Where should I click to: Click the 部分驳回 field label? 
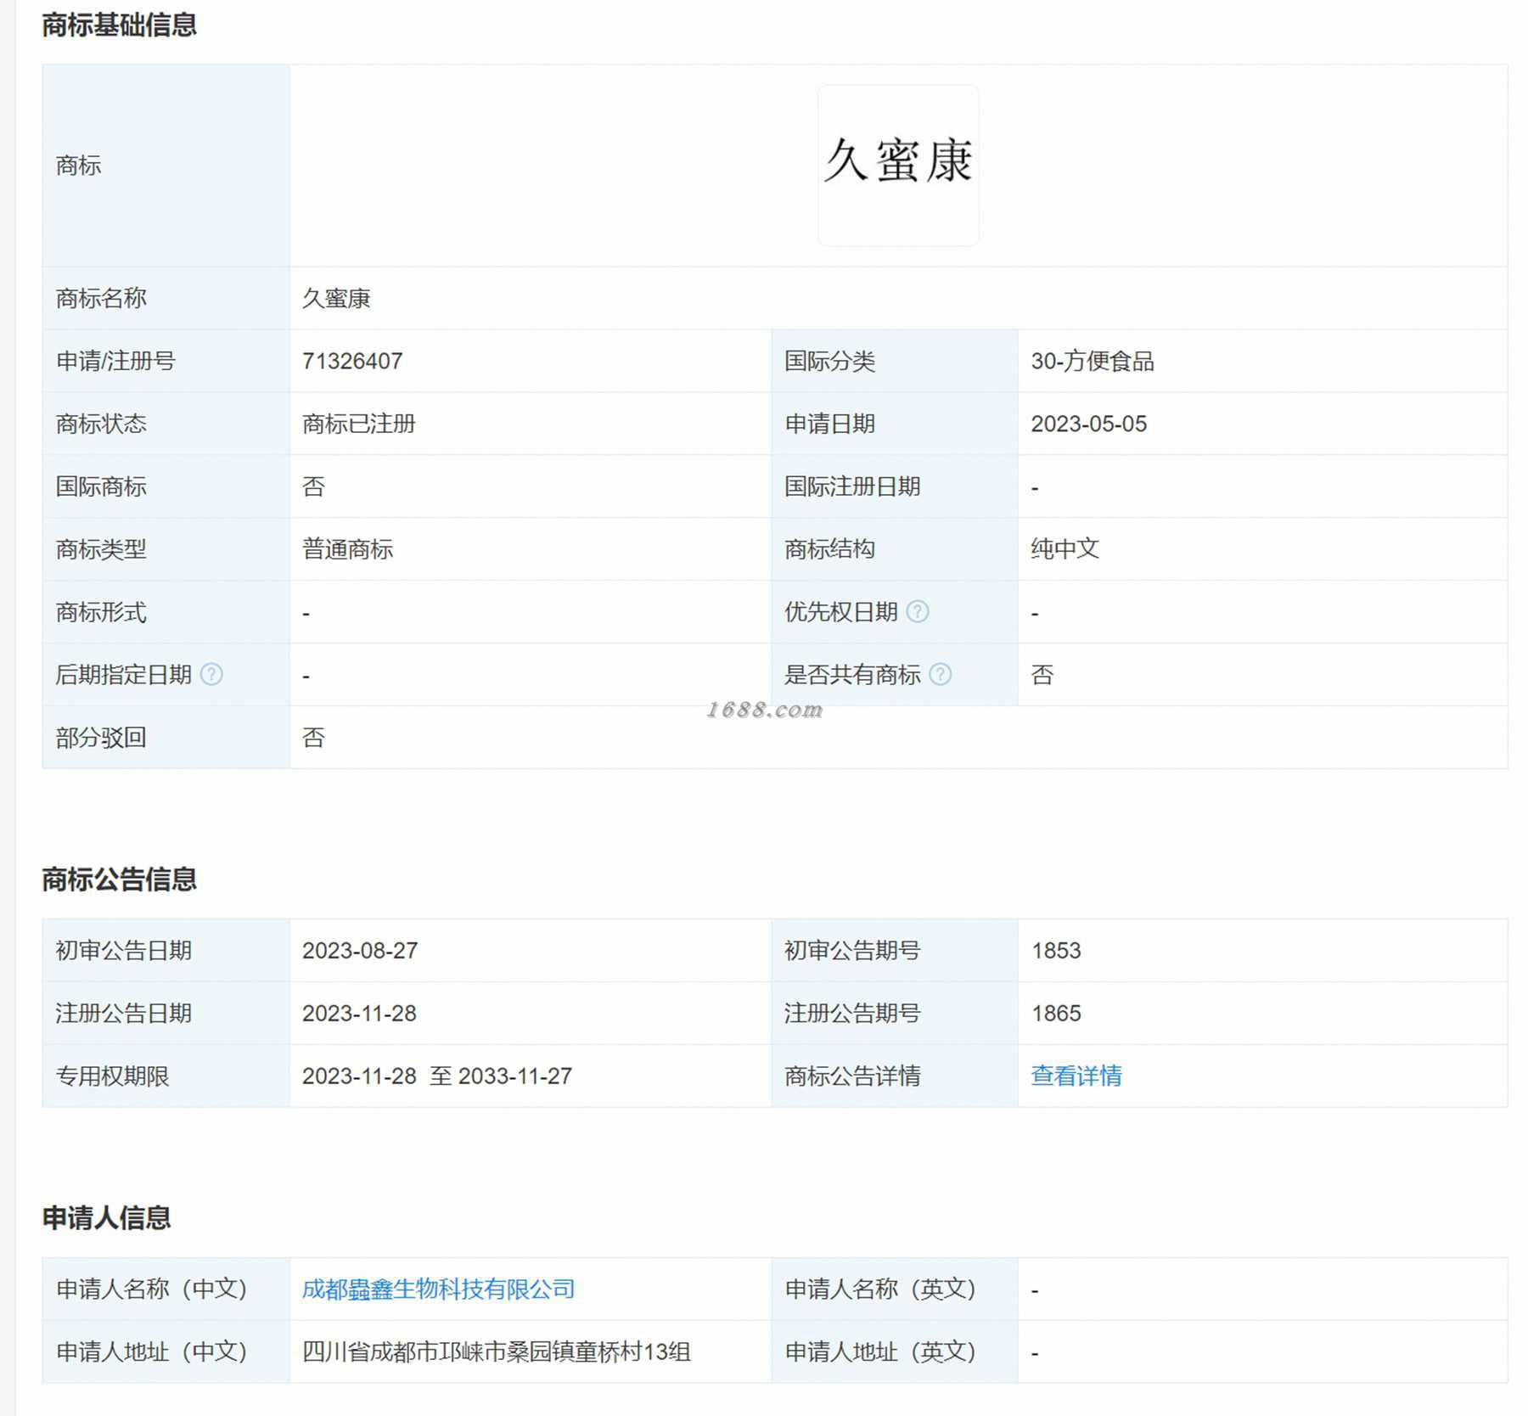pos(101,738)
